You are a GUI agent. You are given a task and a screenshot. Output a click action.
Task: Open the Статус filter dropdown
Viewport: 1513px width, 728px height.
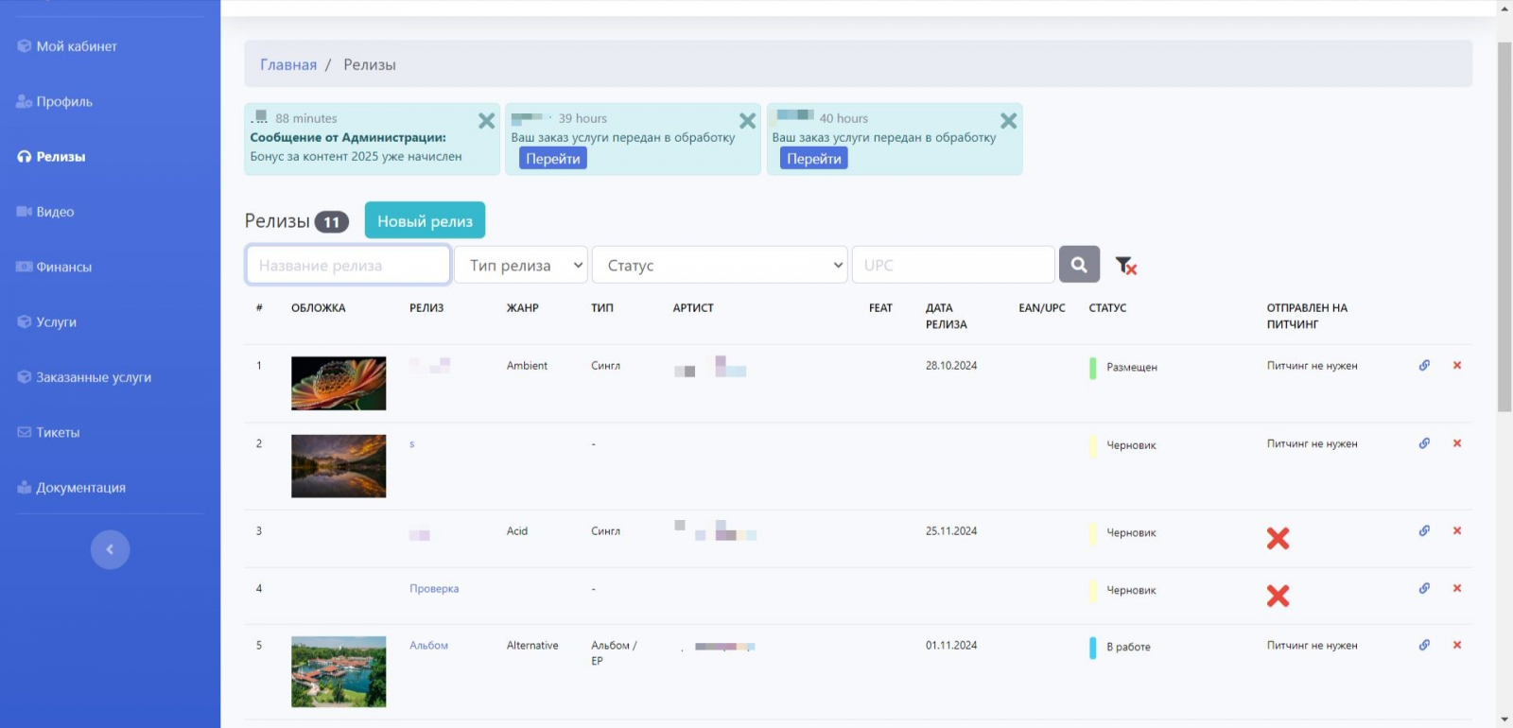coord(720,266)
